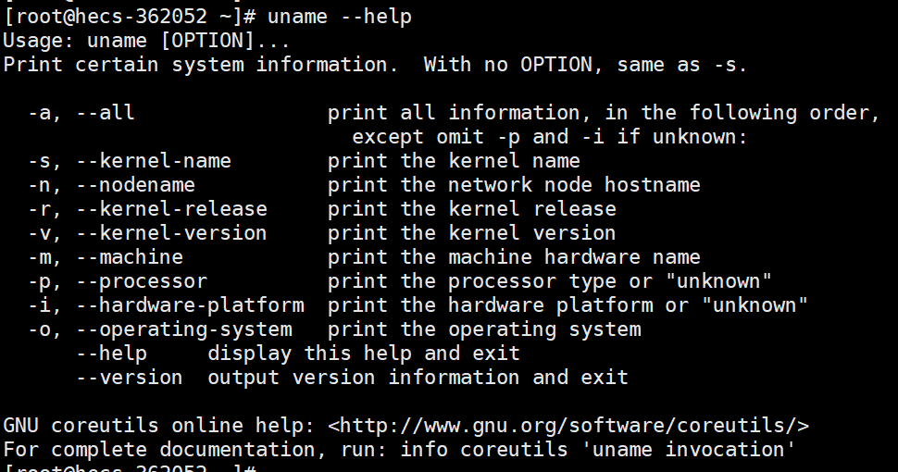
Task: Click the '--nodename' option text
Action: 135,185
